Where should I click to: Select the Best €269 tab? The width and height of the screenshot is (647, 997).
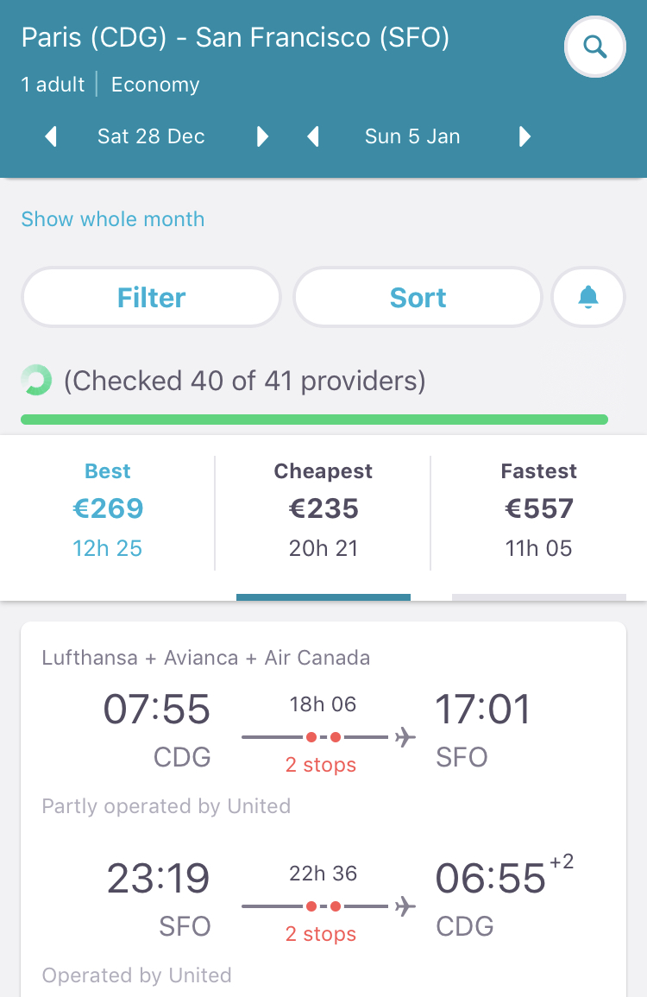coord(108,510)
